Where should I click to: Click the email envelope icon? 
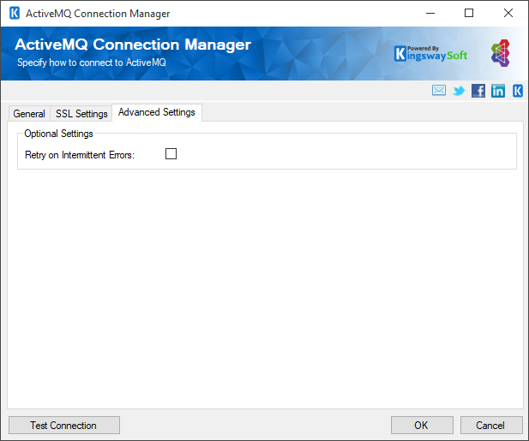439,90
